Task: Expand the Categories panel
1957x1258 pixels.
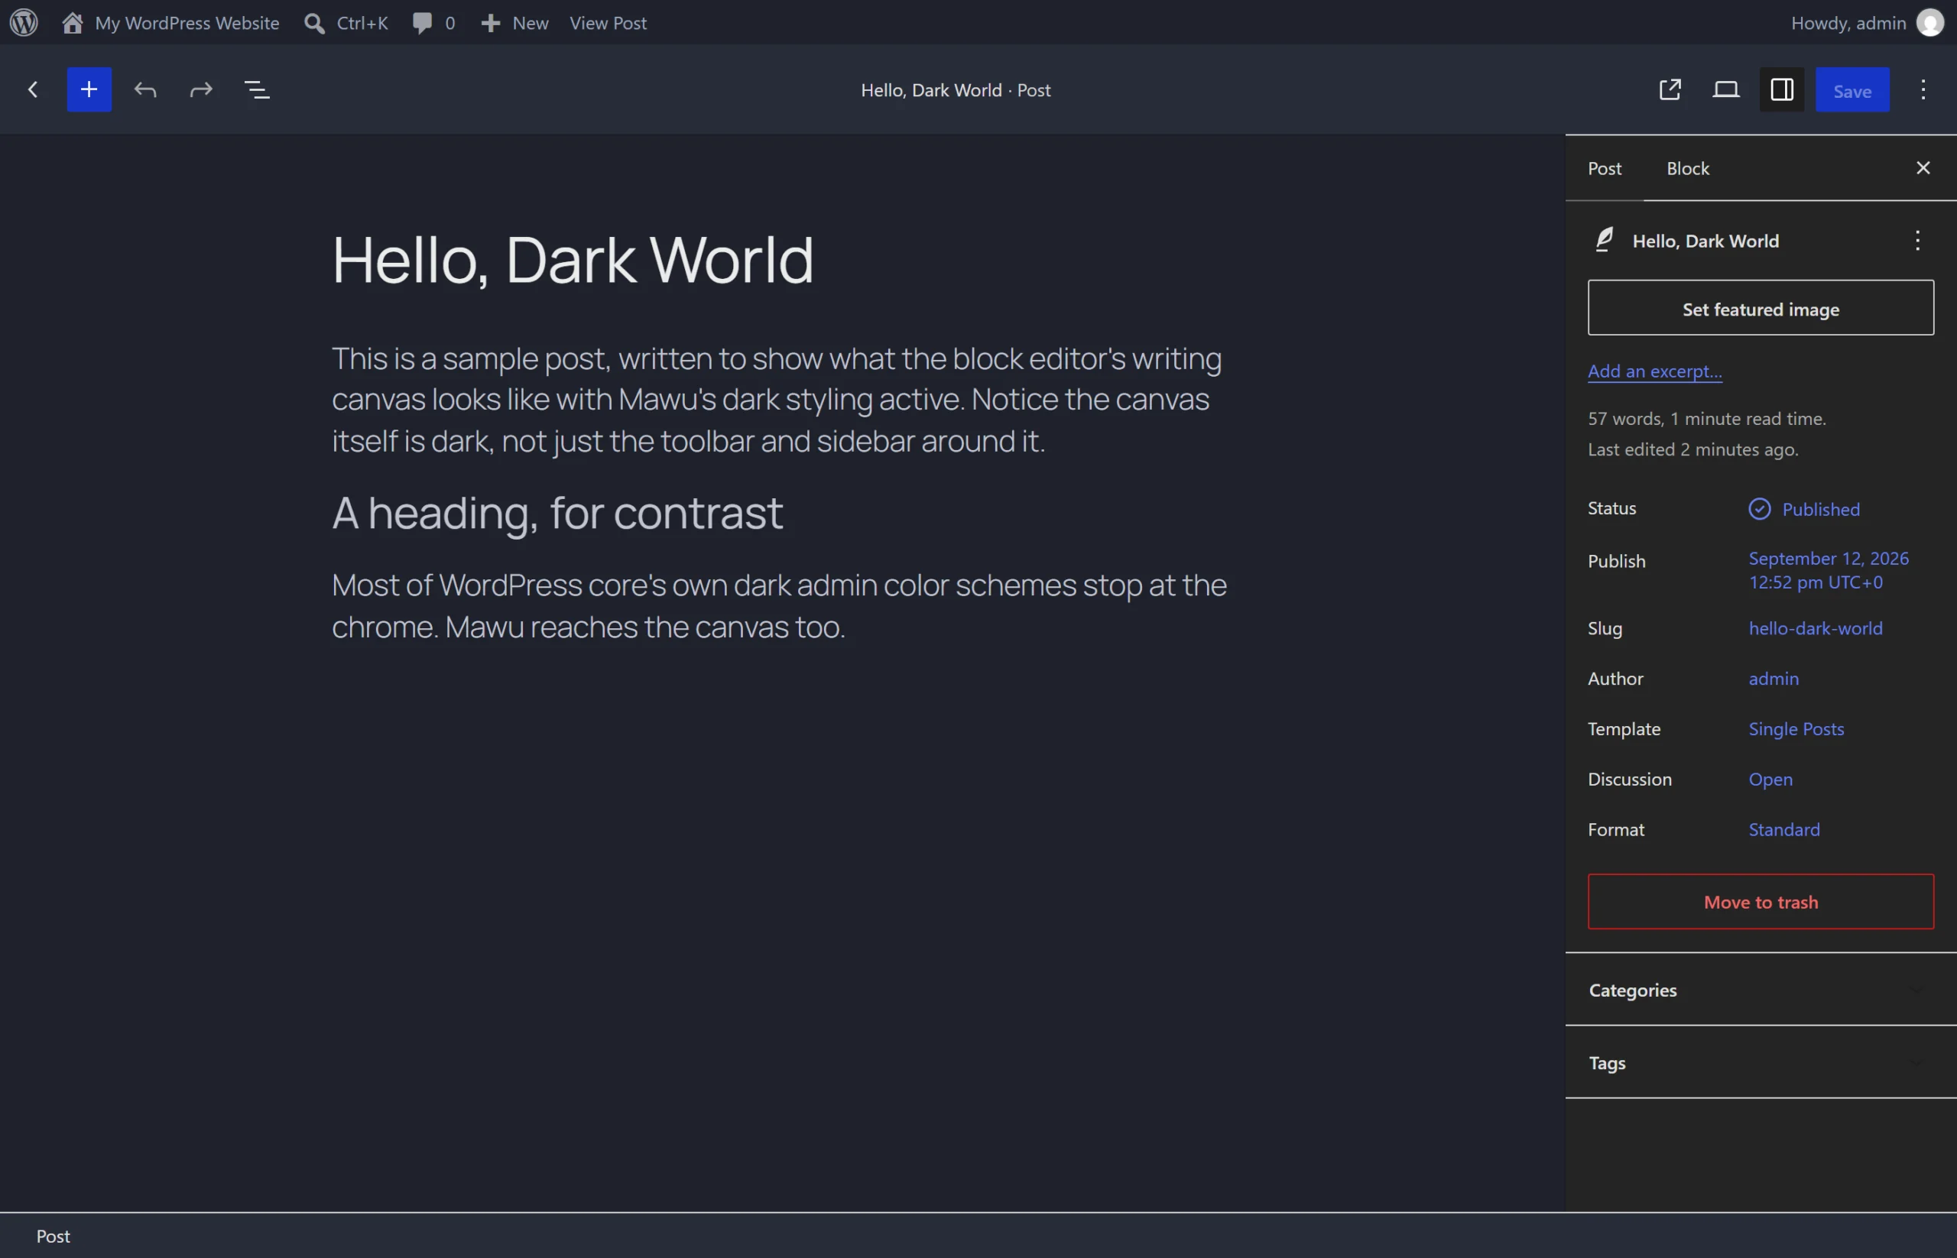Action: tap(1761, 989)
